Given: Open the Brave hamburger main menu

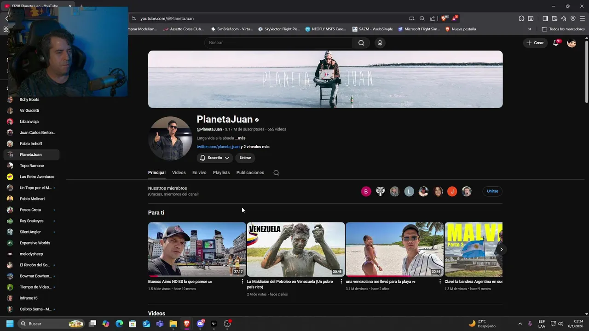Looking at the screenshot, I should tap(582, 18).
